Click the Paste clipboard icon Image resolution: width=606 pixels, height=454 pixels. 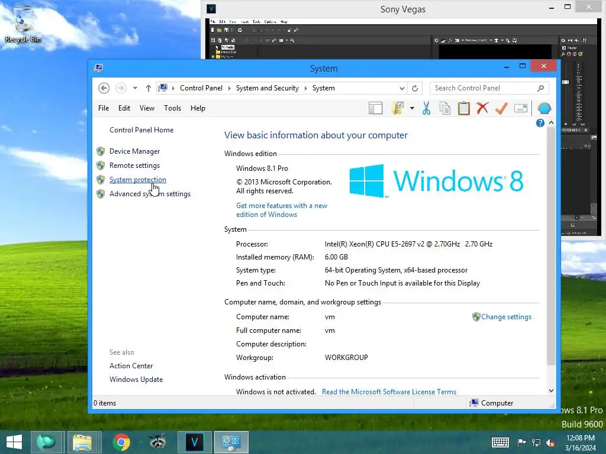464,109
